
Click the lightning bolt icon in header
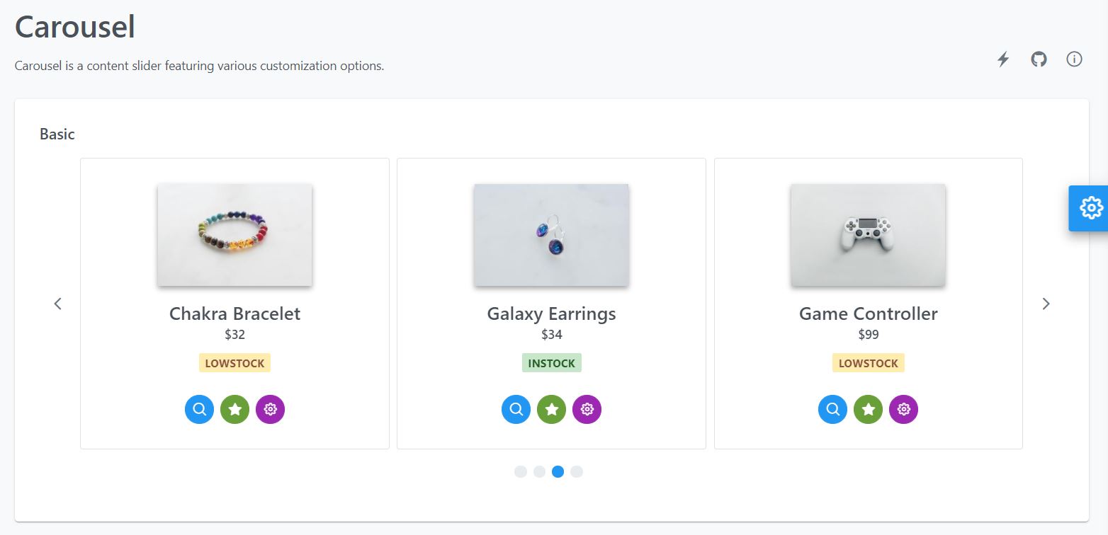pyautogui.click(x=1003, y=59)
